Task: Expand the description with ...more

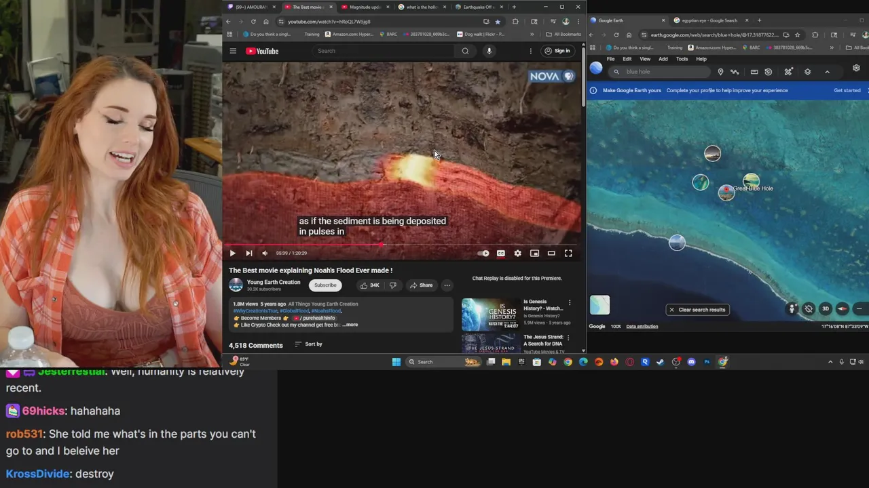Action: (350, 325)
